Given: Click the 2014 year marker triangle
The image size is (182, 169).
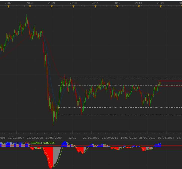Looking at the screenshot, I should [160, 7].
